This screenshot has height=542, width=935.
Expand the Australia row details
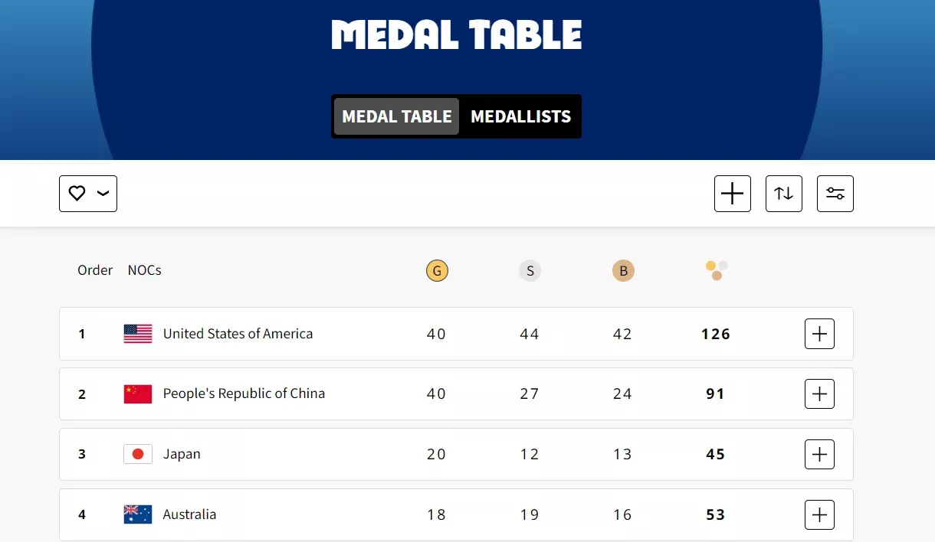[x=819, y=514]
